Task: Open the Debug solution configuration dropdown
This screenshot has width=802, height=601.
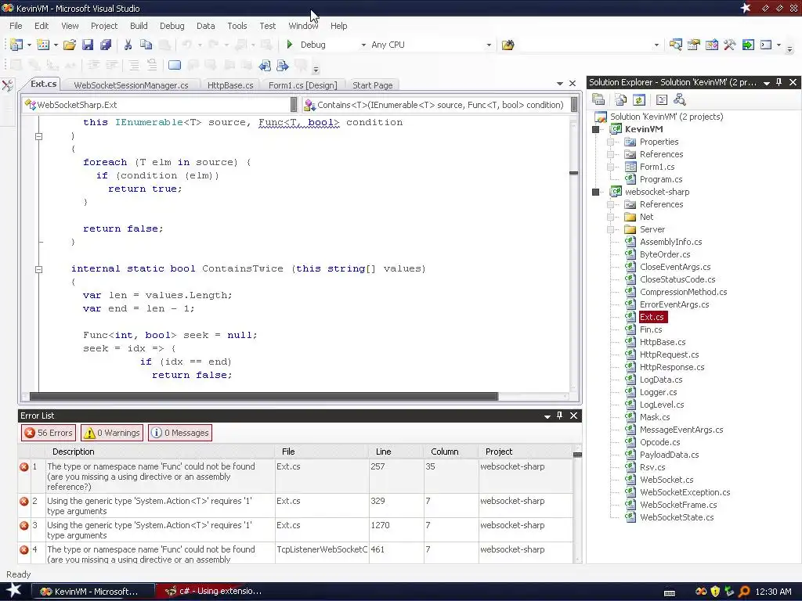Action: click(363, 45)
